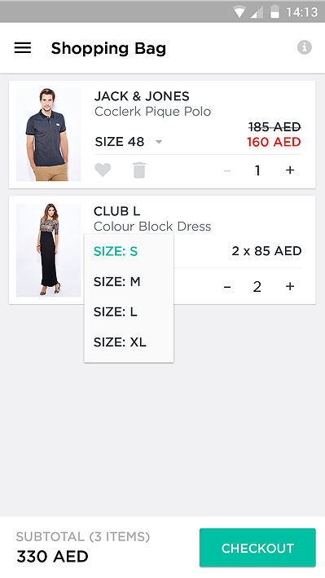Tap the info icon in header
Screen dimensions: 325x578
tap(305, 47)
